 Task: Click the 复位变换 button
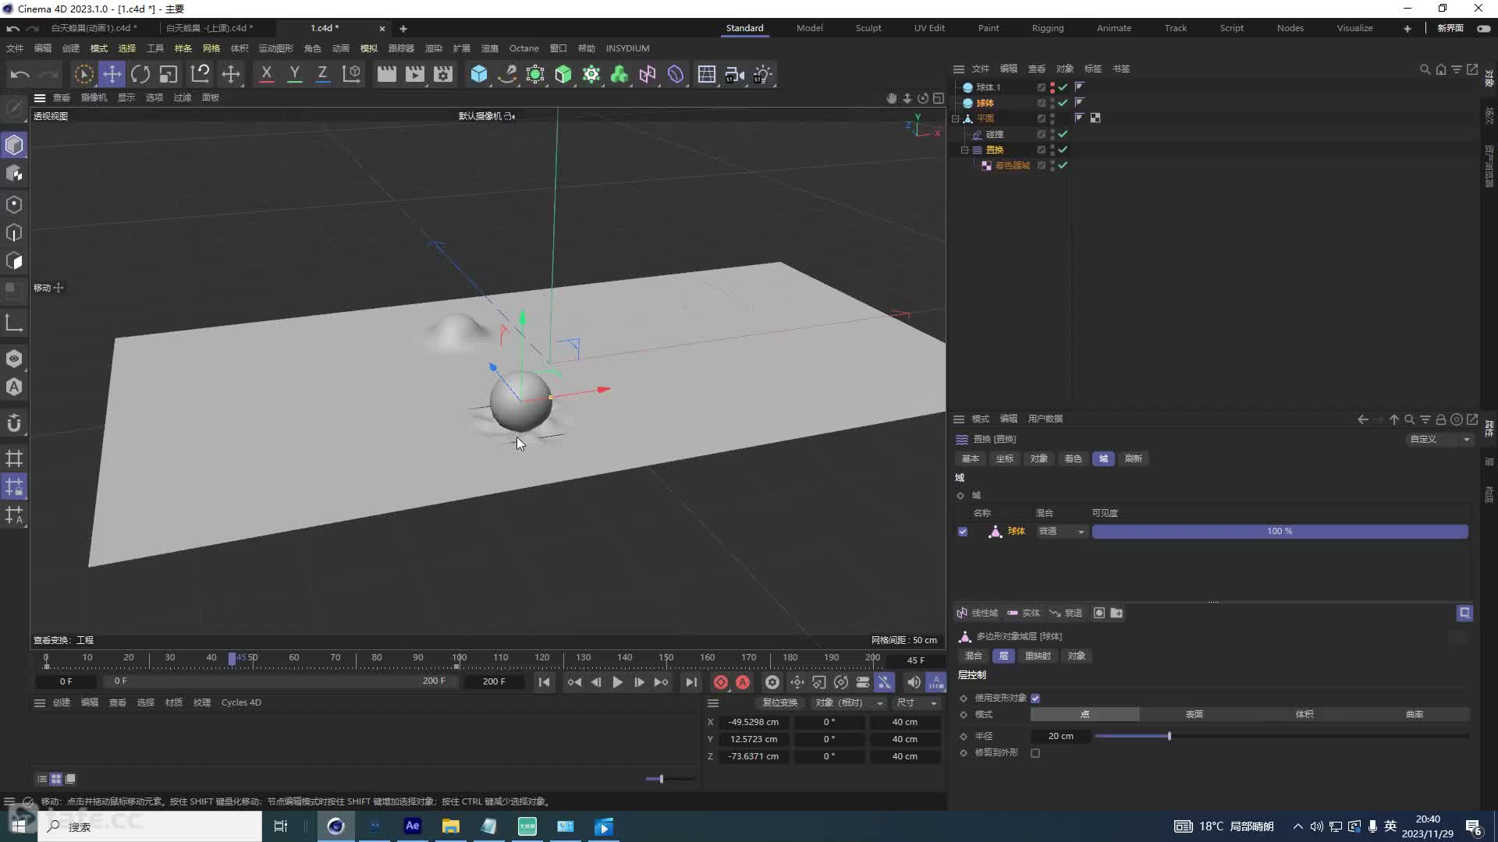(x=779, y=703)
